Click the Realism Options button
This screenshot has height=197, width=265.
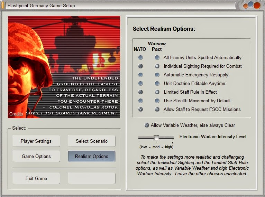coord(92,157)
